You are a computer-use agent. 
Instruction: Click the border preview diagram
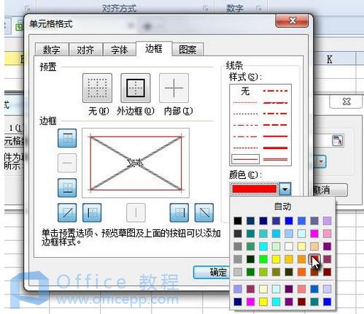pyautogui.click(x=136, y=163)
